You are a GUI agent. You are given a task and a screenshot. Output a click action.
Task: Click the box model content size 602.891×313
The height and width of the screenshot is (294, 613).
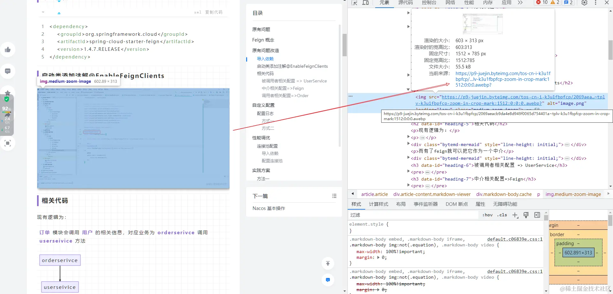[578, 252]
